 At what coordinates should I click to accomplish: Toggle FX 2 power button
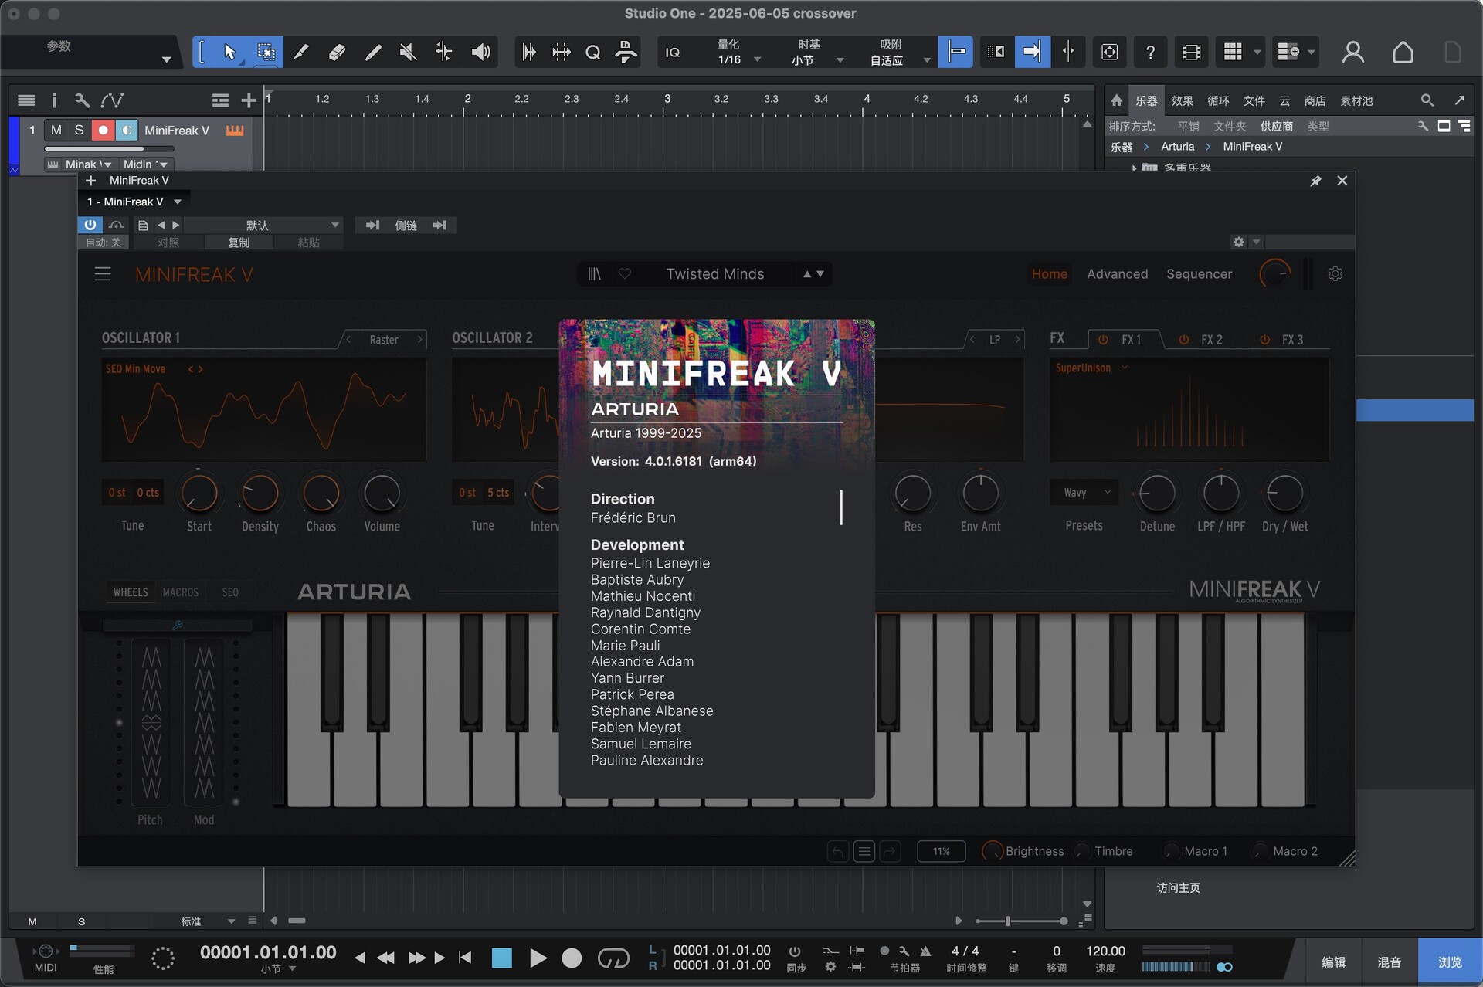[x=1183, y=340]
